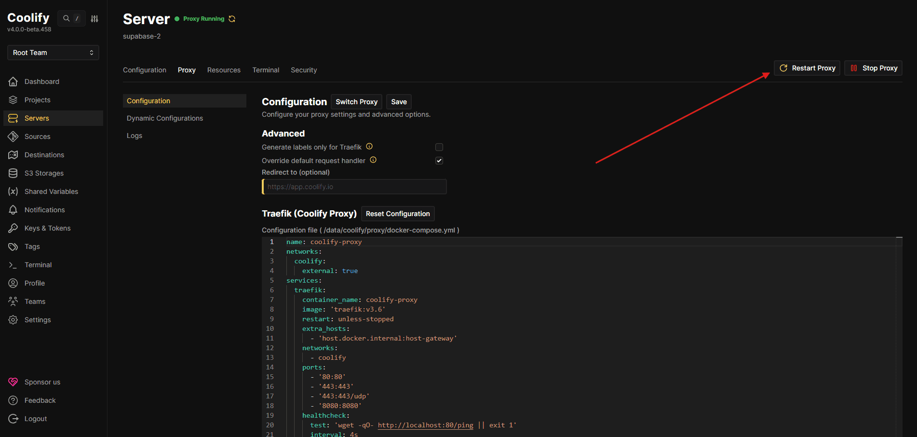The width and height of the screenshot is (917, 437).
Task: Enable Generate labels only for Traefik checkbox
Action: click(439, 147)
